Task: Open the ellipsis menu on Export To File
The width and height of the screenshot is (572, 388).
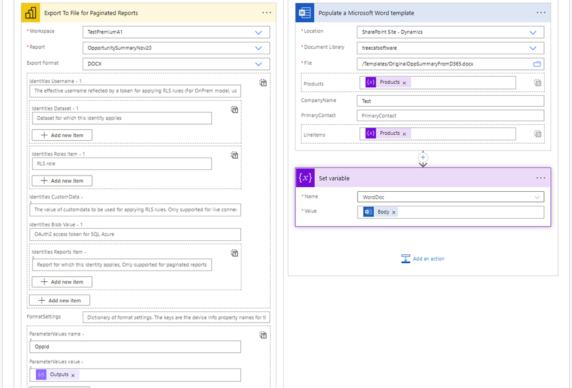Action: (x=266, y=12)
